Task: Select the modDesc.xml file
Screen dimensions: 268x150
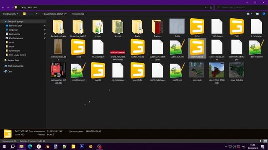Action: tap(78, 72)
